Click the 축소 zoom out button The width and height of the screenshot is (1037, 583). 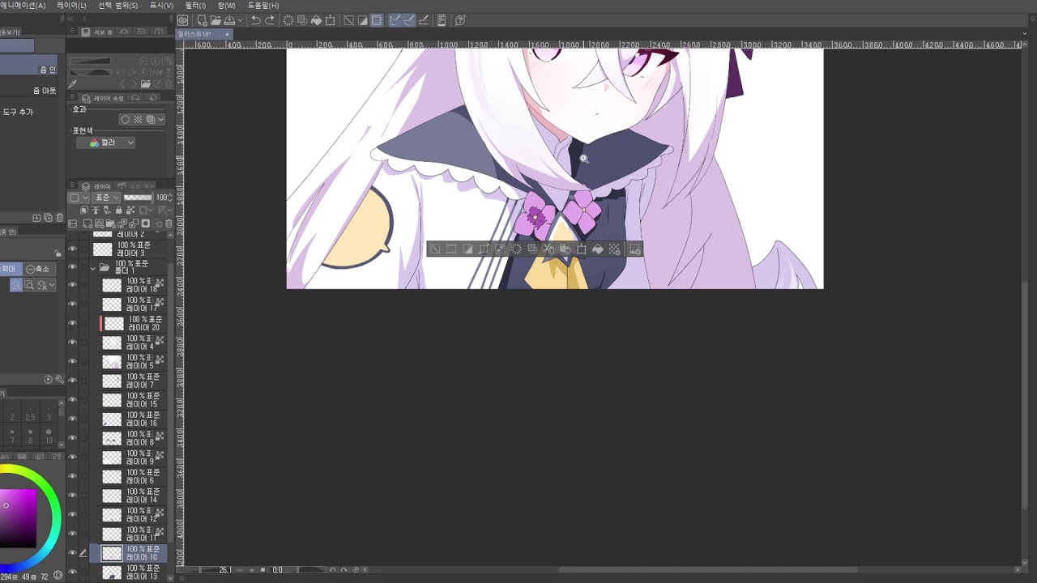coord(38,269)
